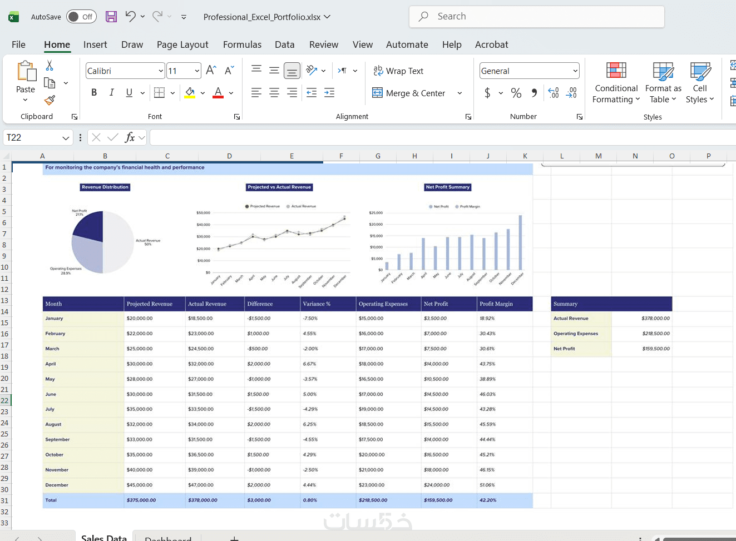736x541 pixels.
Task: Increase font size with the larger A
Action: pyautogui.click(x=211, y=71)
